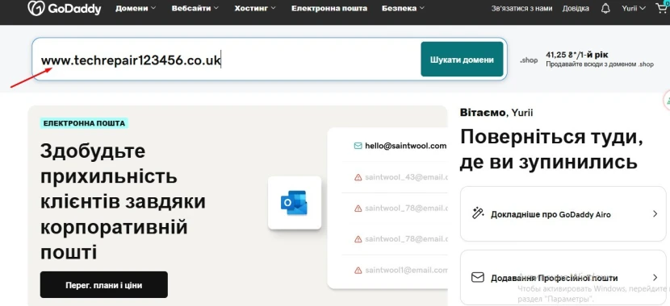670x306 pixels.
Task: Click the Перег. плани і ціни button
Action: point(104,285)
